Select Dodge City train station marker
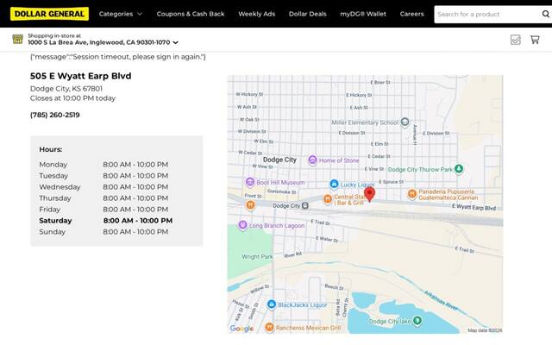 [x=305, y=205]
